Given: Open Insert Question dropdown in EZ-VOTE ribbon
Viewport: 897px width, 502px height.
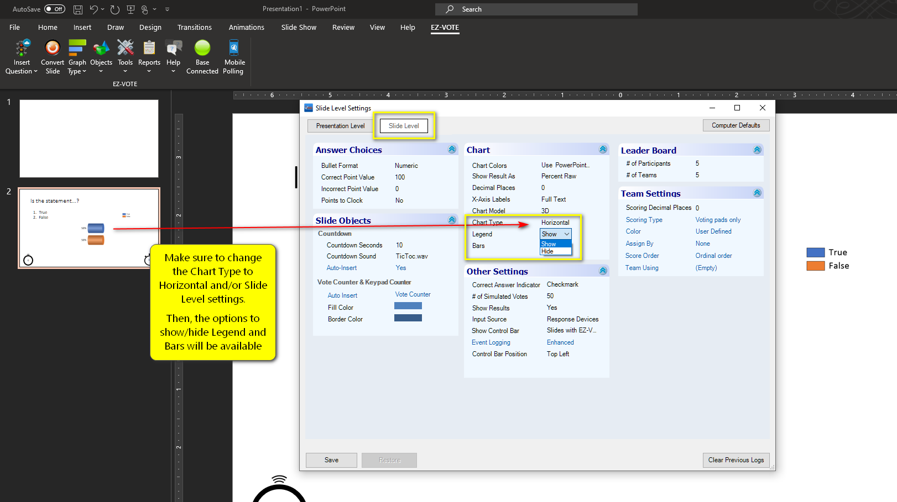Looking at the screenshot, I should (x=22, y=57).
